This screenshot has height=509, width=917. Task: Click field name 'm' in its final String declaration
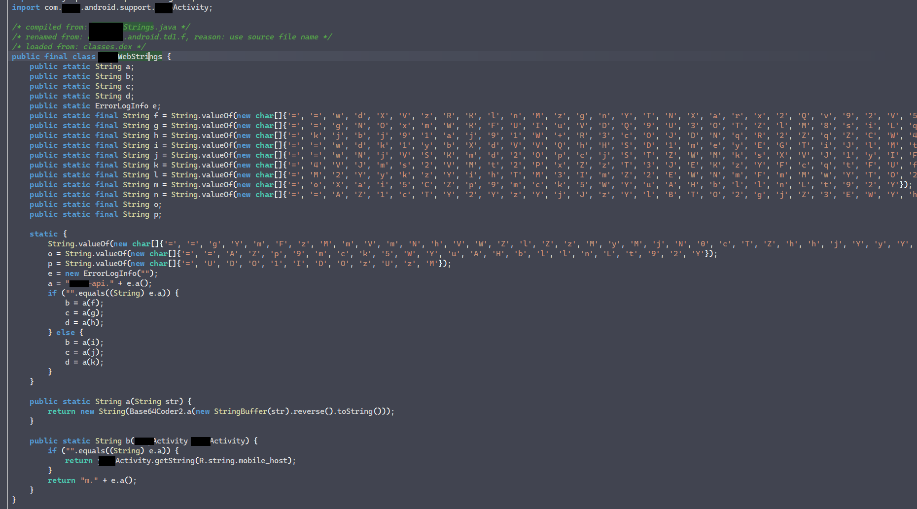[x=156, y=185]
